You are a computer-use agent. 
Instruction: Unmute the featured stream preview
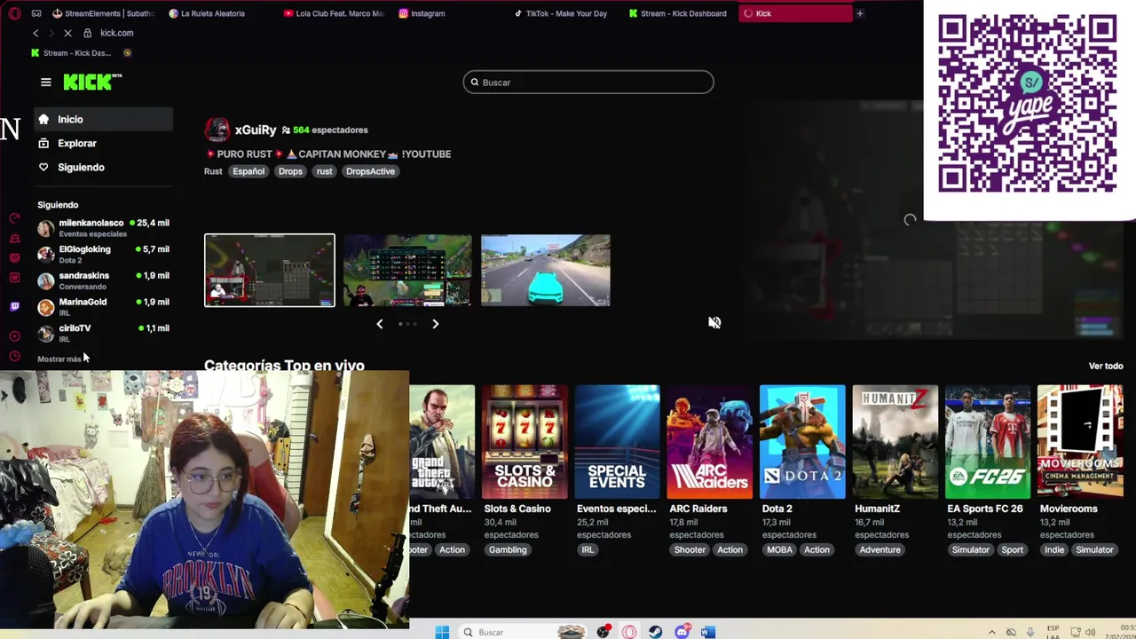(714, 322)
